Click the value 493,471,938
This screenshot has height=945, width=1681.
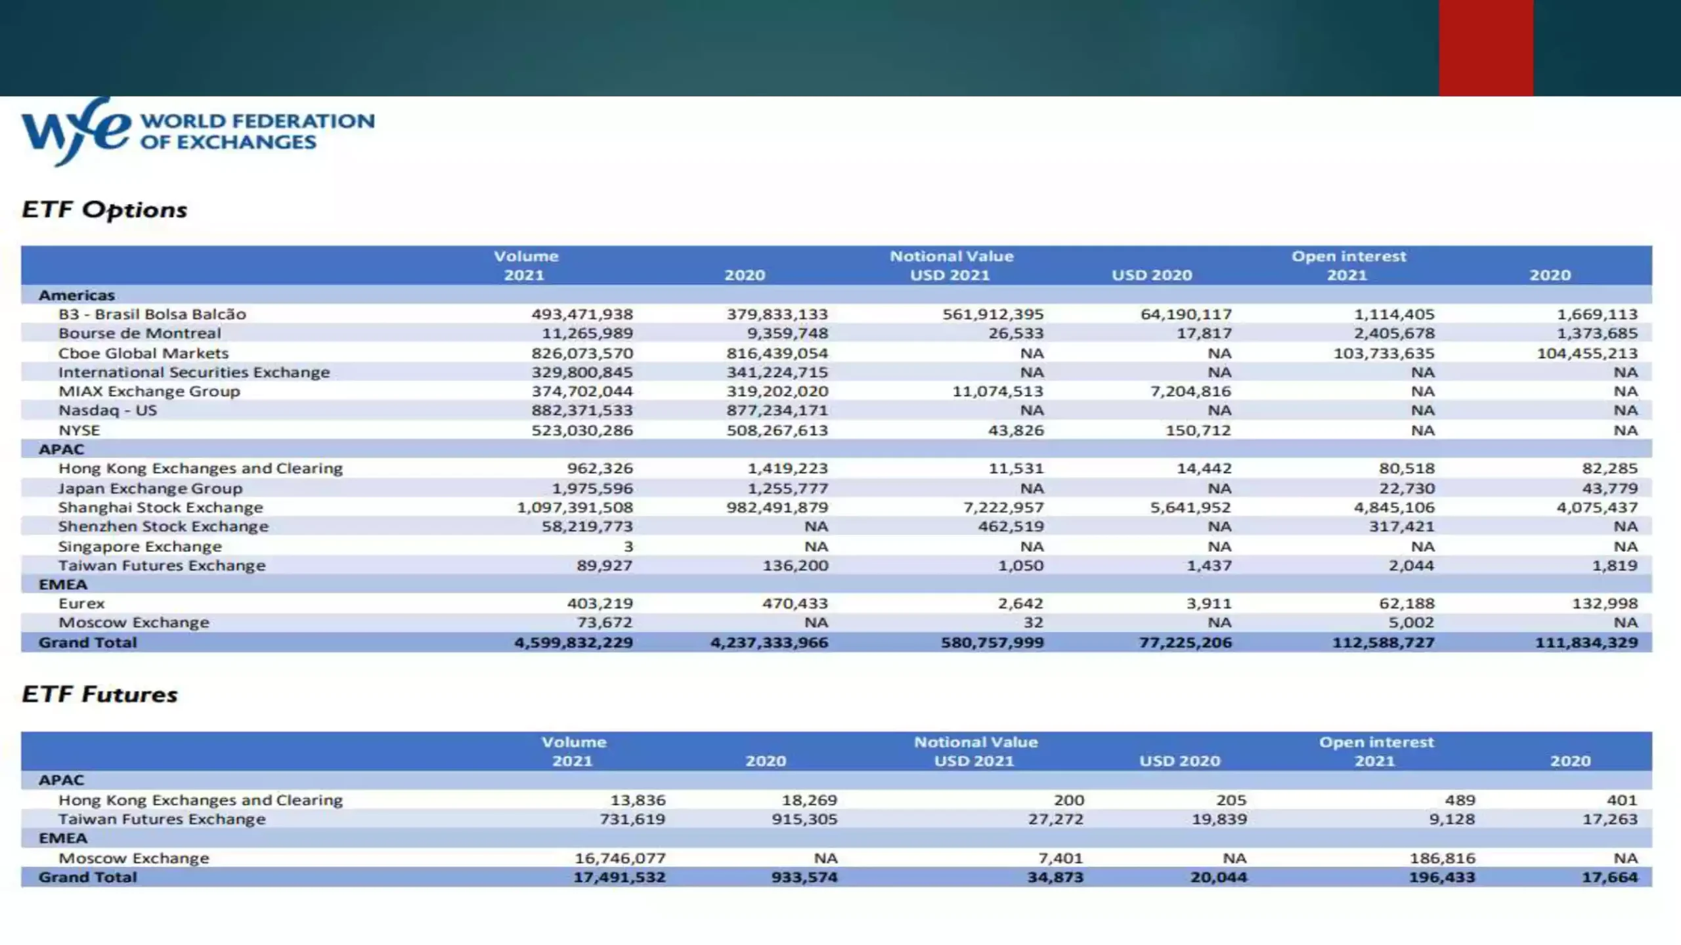(x=582, y=314)
